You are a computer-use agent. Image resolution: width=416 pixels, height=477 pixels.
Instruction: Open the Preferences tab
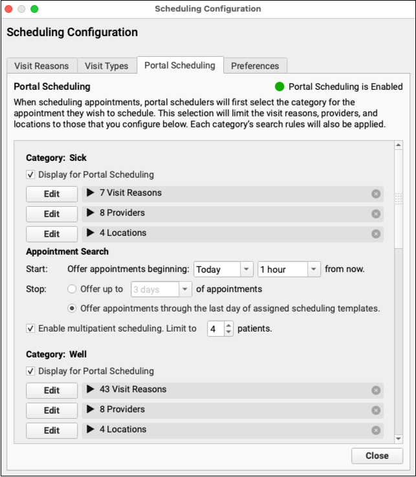click(255, 66)
